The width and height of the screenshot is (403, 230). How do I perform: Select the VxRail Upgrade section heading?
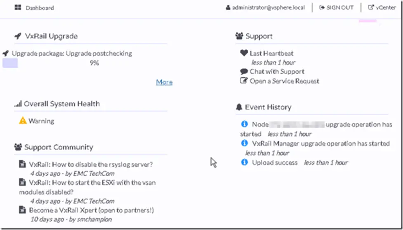coord(51,36)
